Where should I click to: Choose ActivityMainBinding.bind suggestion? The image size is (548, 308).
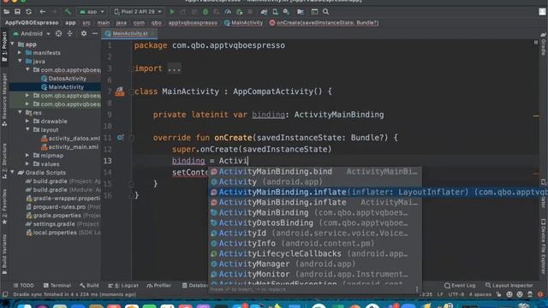314,171
